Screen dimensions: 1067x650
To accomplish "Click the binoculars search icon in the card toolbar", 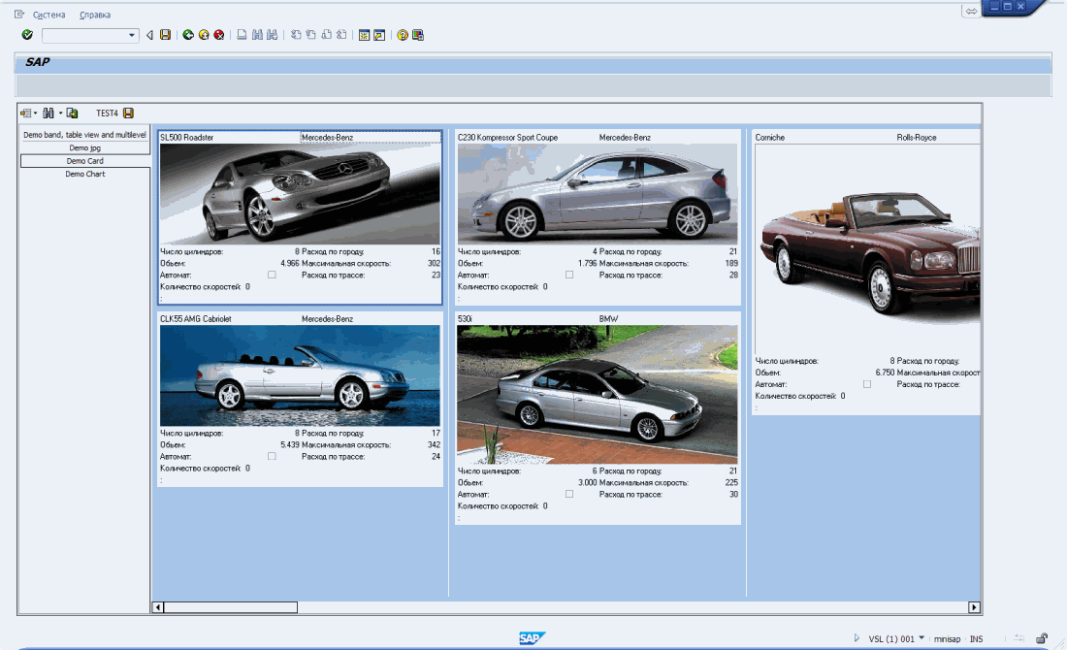I will click(x=48, y=113).
